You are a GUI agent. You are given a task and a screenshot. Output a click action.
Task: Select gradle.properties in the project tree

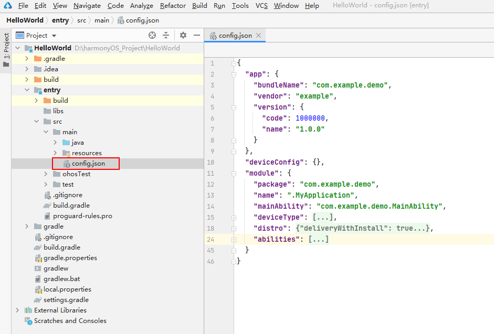point(70,258)
